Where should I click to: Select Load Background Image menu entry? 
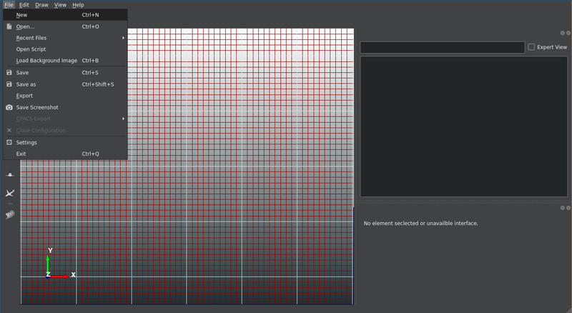(46, 61)
